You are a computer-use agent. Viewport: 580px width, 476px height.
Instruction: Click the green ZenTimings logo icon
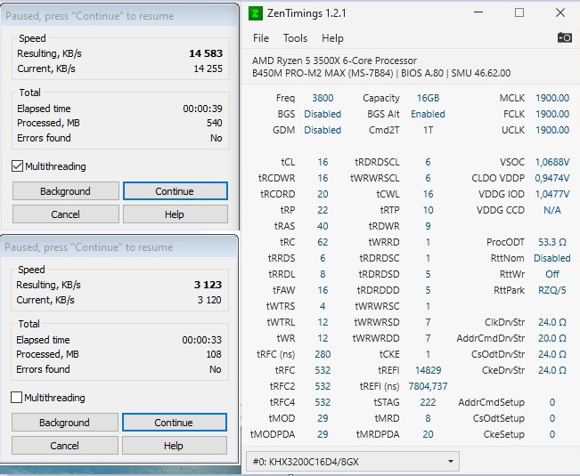(x=256, y=13)
